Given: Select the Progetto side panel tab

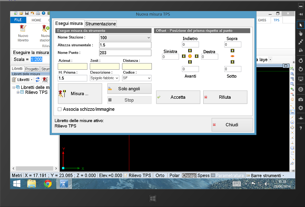Looking at the screenshot, I should pyautogui.click(x=32, y=69).
